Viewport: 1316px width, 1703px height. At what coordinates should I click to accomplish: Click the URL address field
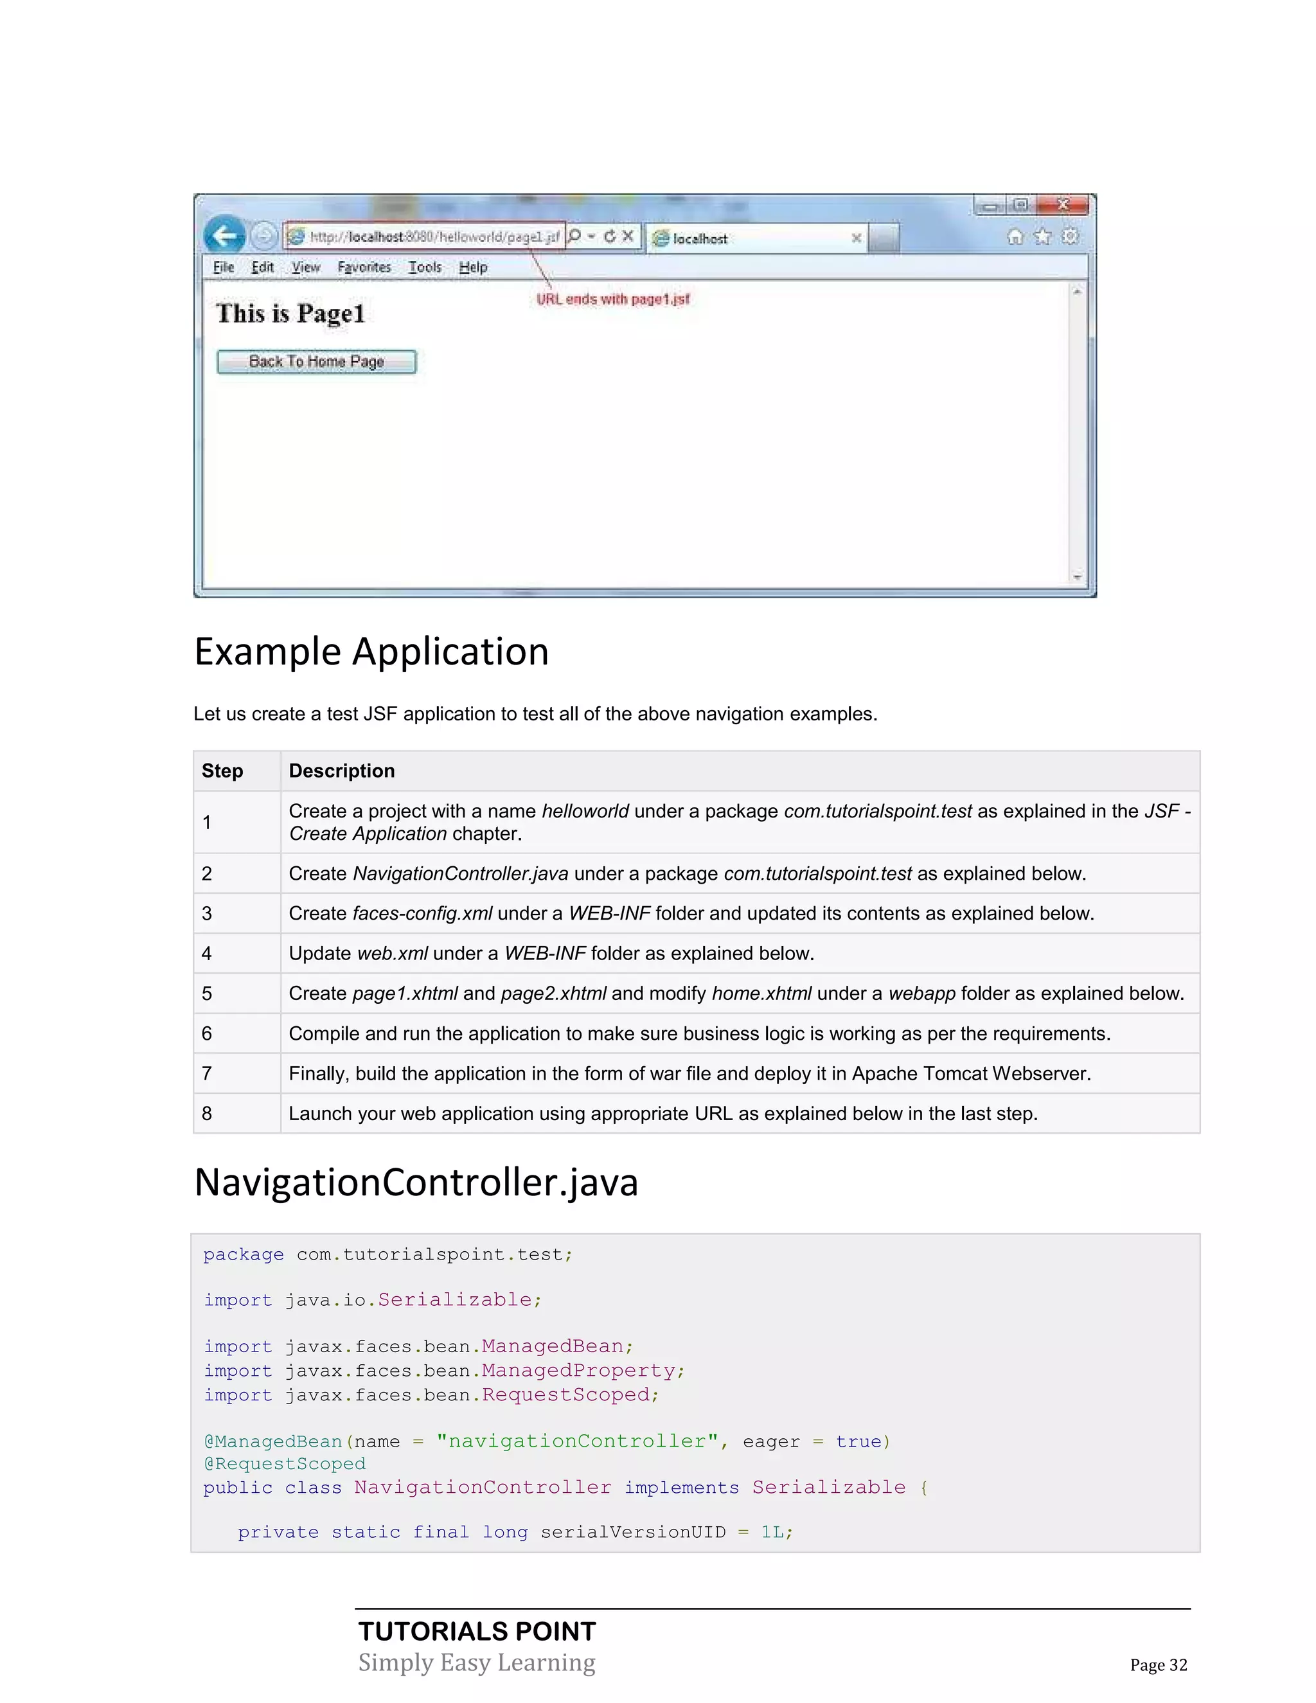pos(434,236)
